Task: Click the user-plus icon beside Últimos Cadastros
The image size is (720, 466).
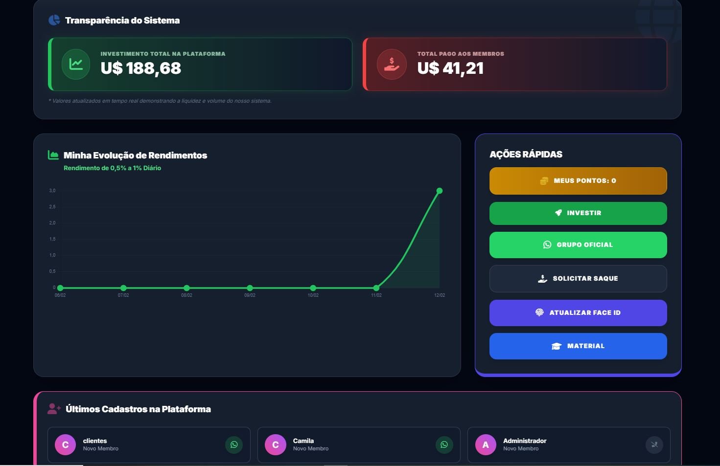Action: point(54,409)
